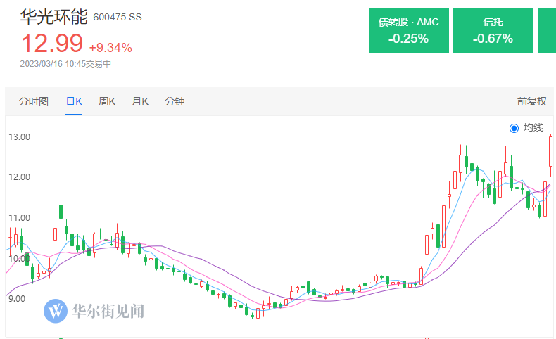Click the stock name 华光环能
The width and height of the screenshot is (556, 339).
click(53, 17)
